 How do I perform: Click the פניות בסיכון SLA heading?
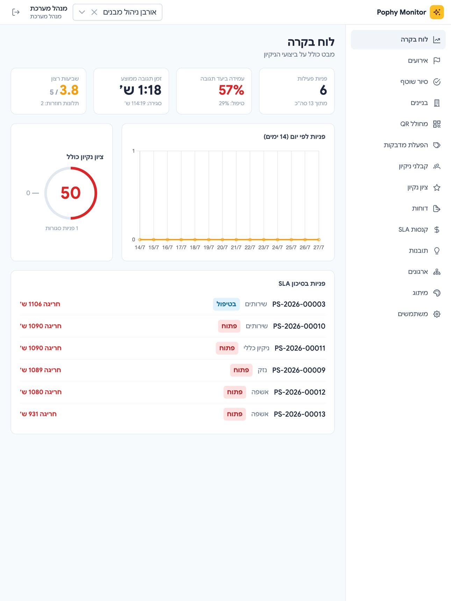pyautogui.click(x=302, y=284)
